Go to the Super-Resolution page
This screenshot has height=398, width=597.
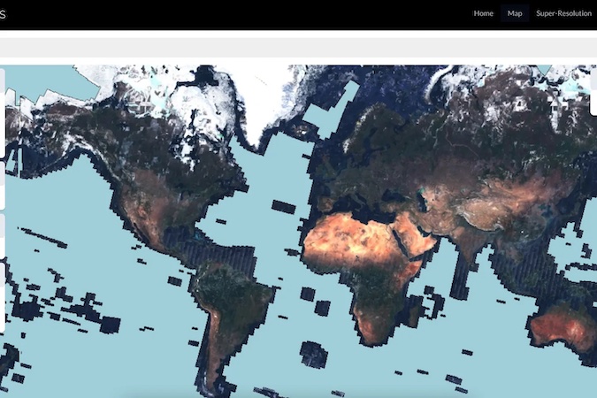[563, 13]
